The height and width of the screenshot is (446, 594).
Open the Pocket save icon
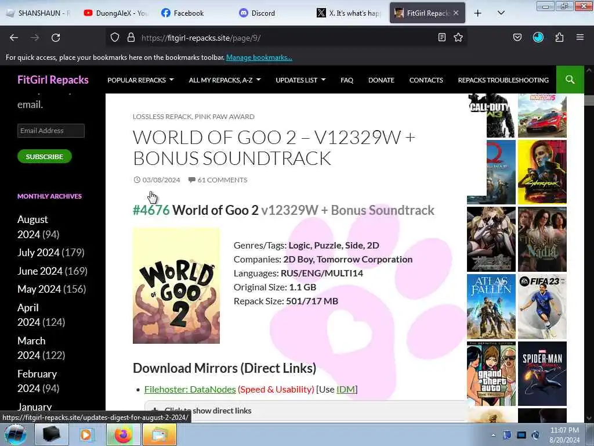517,37
